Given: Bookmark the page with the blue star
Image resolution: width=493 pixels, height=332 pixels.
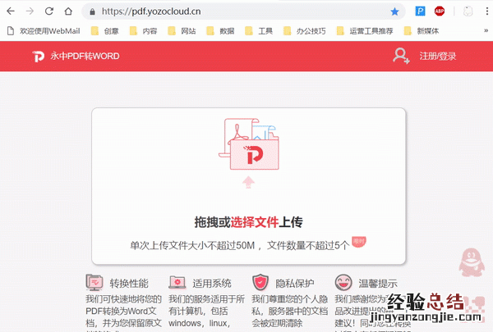Looking at the screenshot, I should (394, 11).
